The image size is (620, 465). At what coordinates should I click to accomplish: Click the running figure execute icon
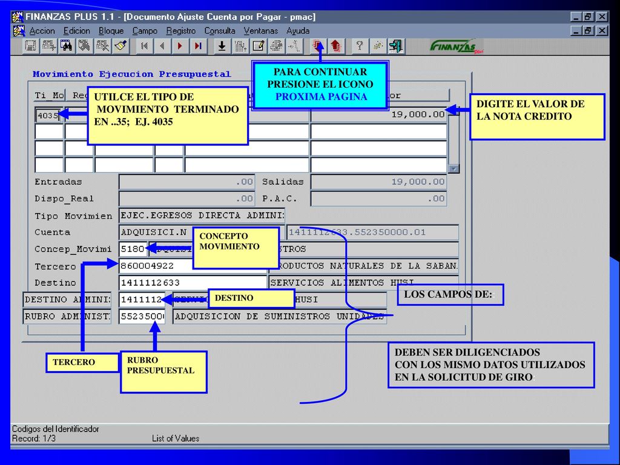click(x=294, y=46)
